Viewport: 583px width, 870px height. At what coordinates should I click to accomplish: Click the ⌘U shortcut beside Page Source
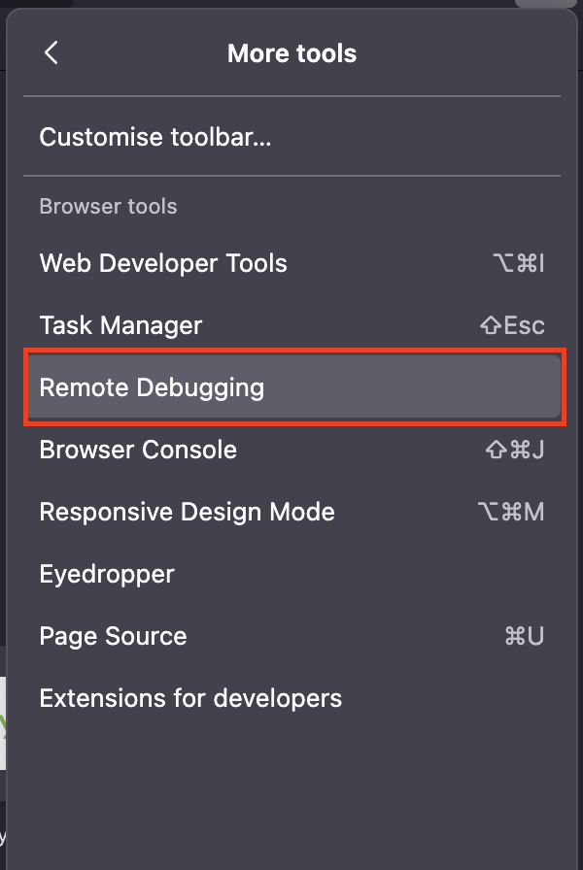tap(524, 636)
